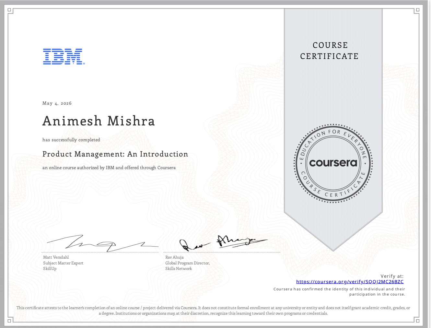Click the Coursera seal badge

pyautogui.click(x=333, y=163)
